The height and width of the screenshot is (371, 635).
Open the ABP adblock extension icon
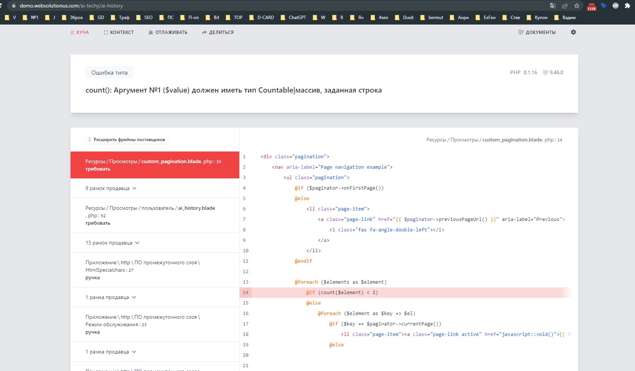616,6
